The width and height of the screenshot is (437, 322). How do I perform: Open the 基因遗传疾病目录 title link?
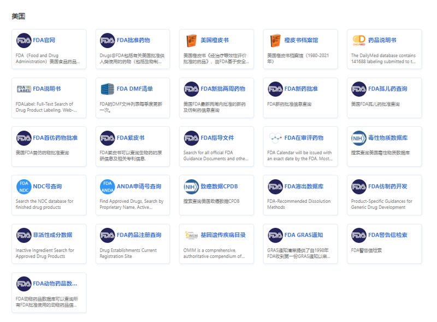pos(223,235)
